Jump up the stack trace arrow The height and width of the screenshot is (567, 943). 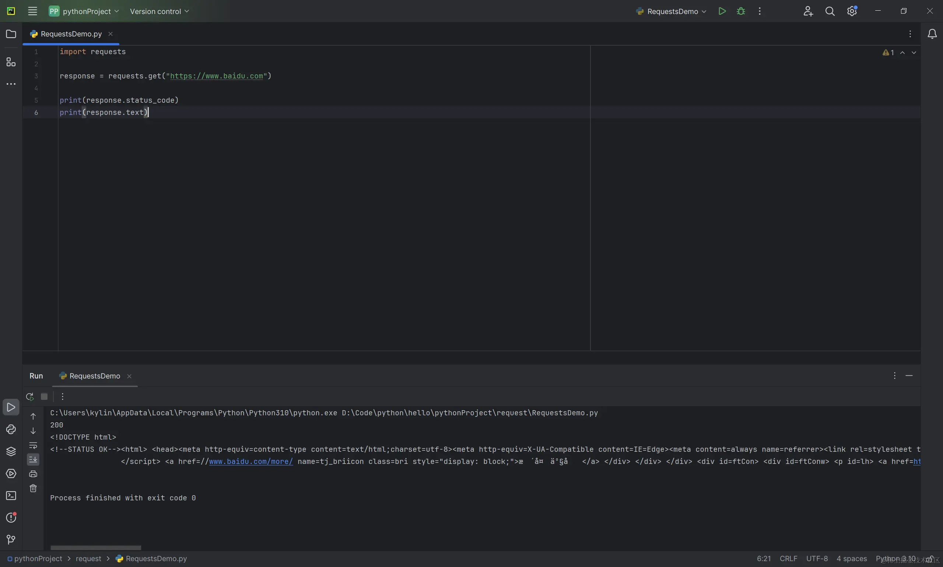point(33,416)
